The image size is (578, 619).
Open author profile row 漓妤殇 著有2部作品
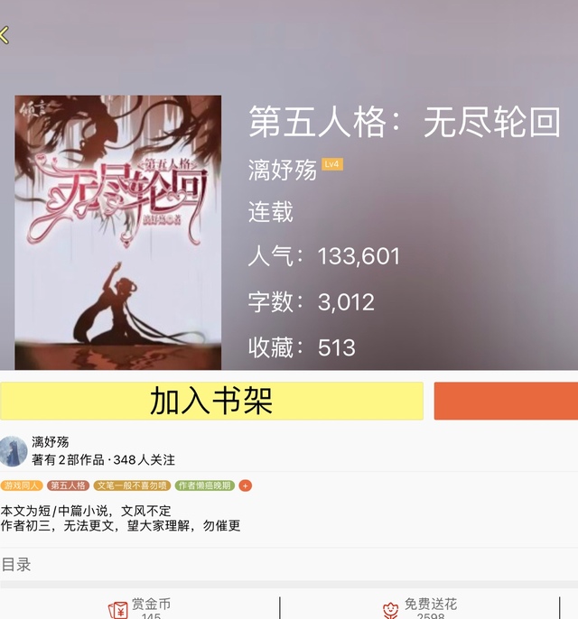[x=289, y=451]
